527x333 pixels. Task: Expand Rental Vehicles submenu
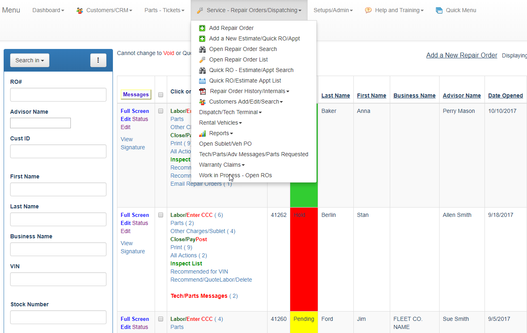[221, 123]
